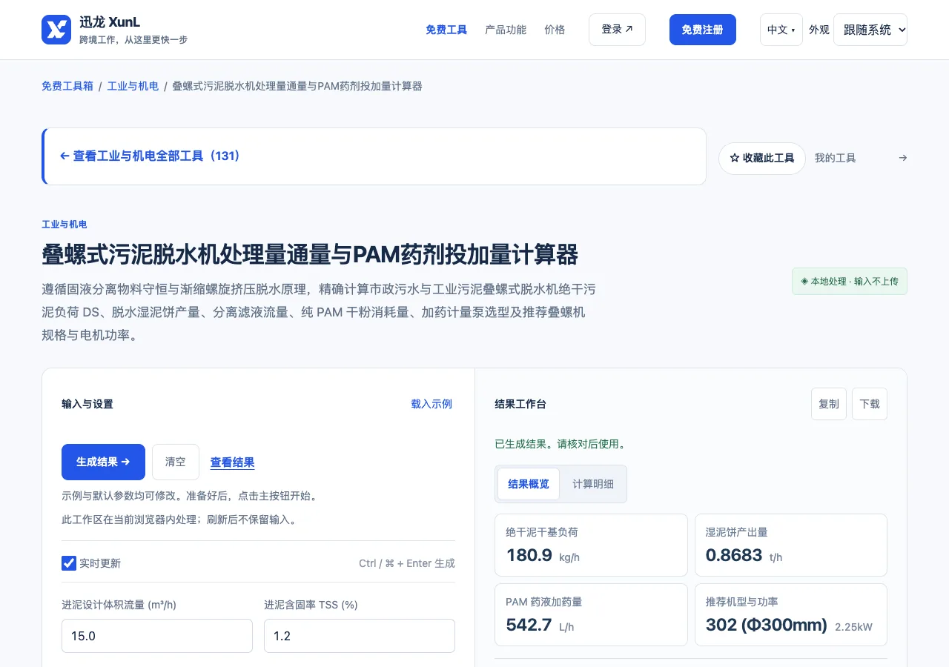The height and width of the screenshot is (667, 949).
Task: Click the 0.8683 t/h result value
Action: 744,555
